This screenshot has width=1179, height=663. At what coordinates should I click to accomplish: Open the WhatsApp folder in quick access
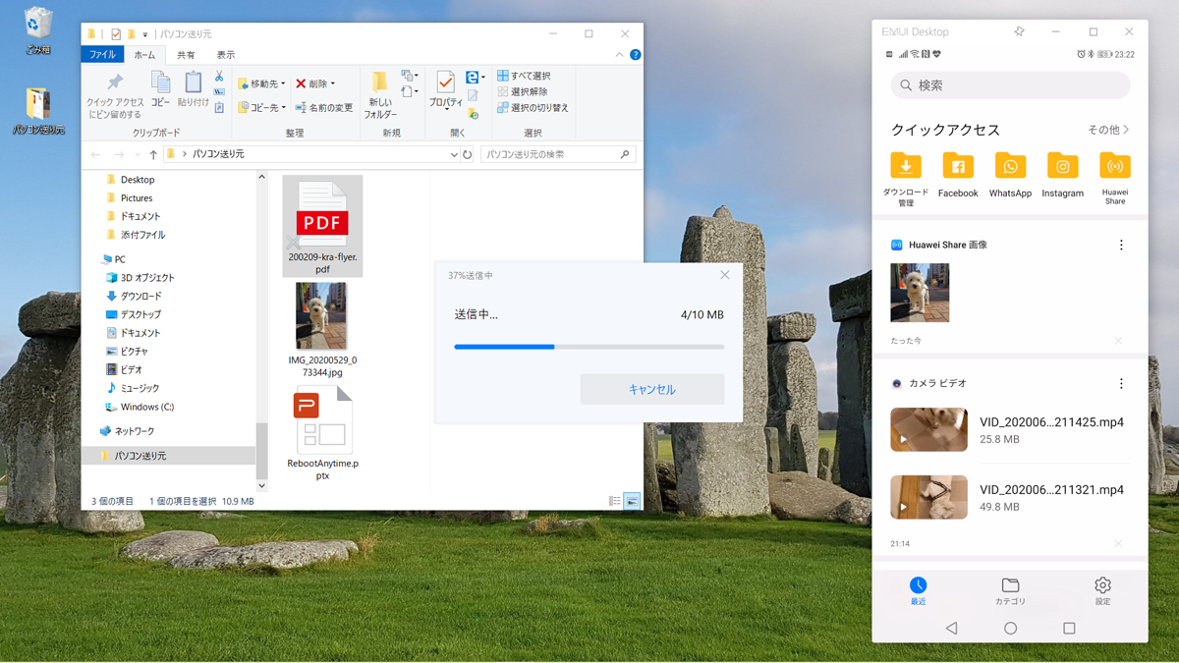[x=1010, y=176]
